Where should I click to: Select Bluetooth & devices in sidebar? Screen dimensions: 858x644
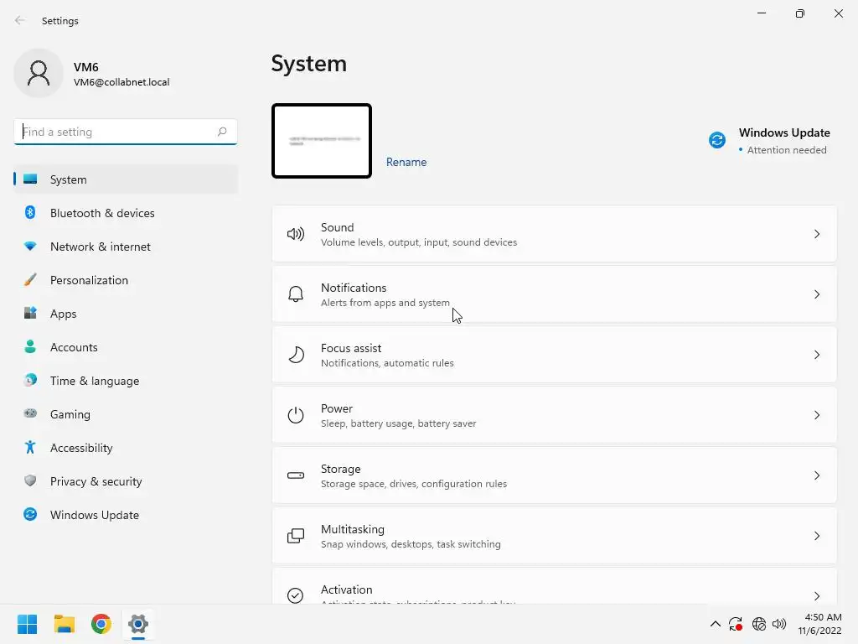[126, 213]
